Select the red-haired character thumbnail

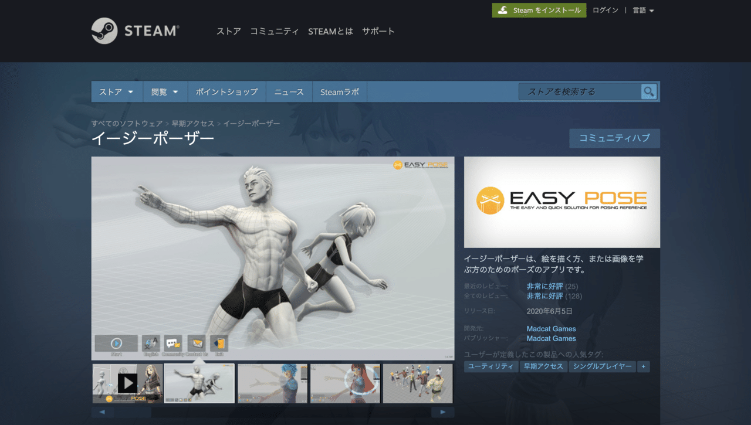pos(346,383)
